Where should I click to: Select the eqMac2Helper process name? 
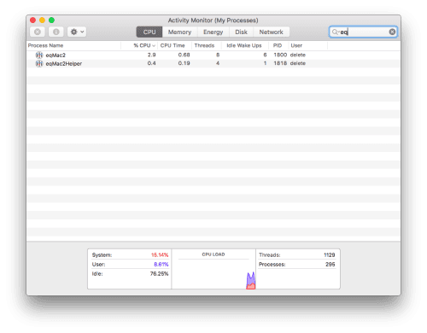(x=64, y=64)
